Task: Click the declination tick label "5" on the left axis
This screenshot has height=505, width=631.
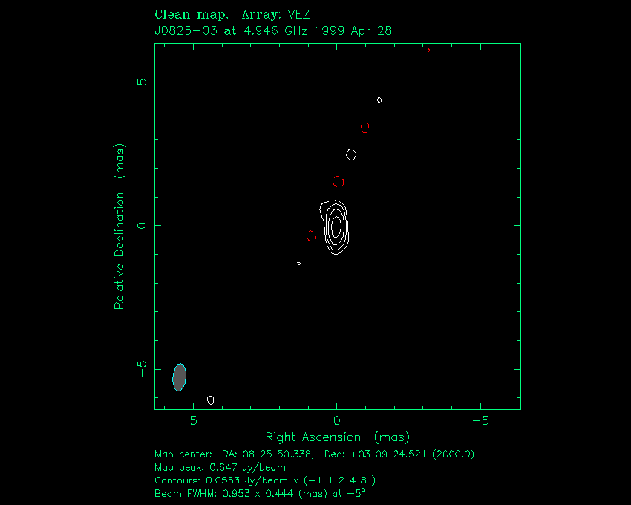Action: [142, 82]
